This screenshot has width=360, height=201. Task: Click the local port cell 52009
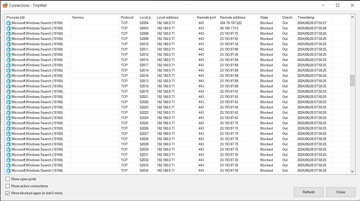[x=144, y=39]
